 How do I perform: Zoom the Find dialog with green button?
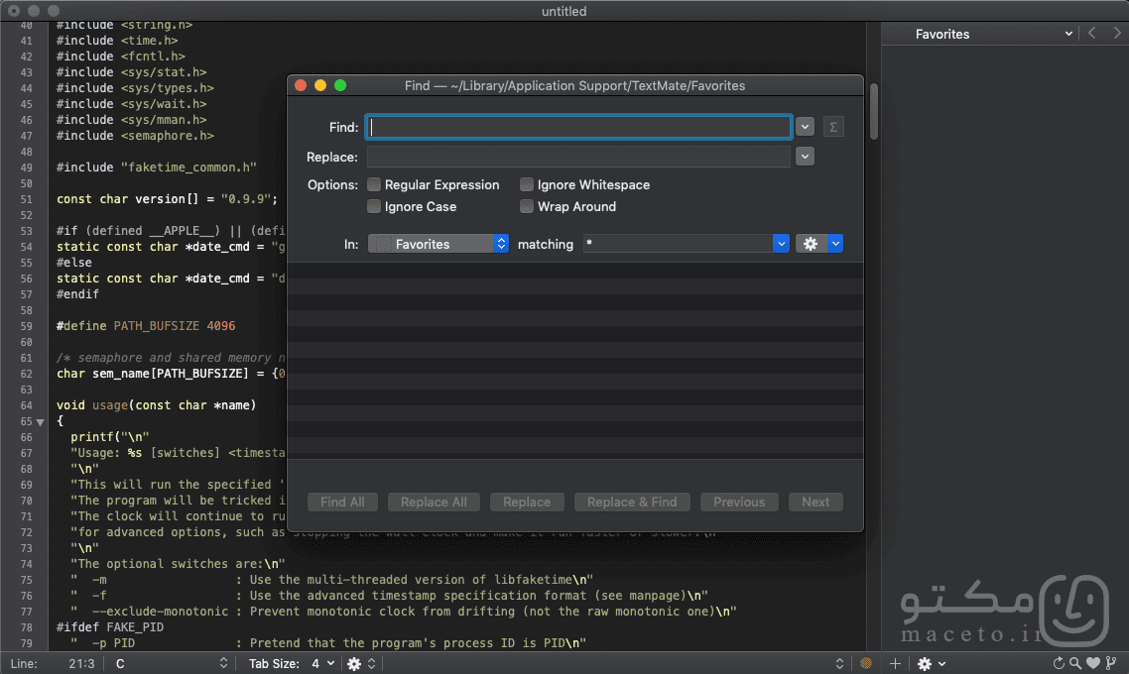pyautogui.click(x=340, y=85)
